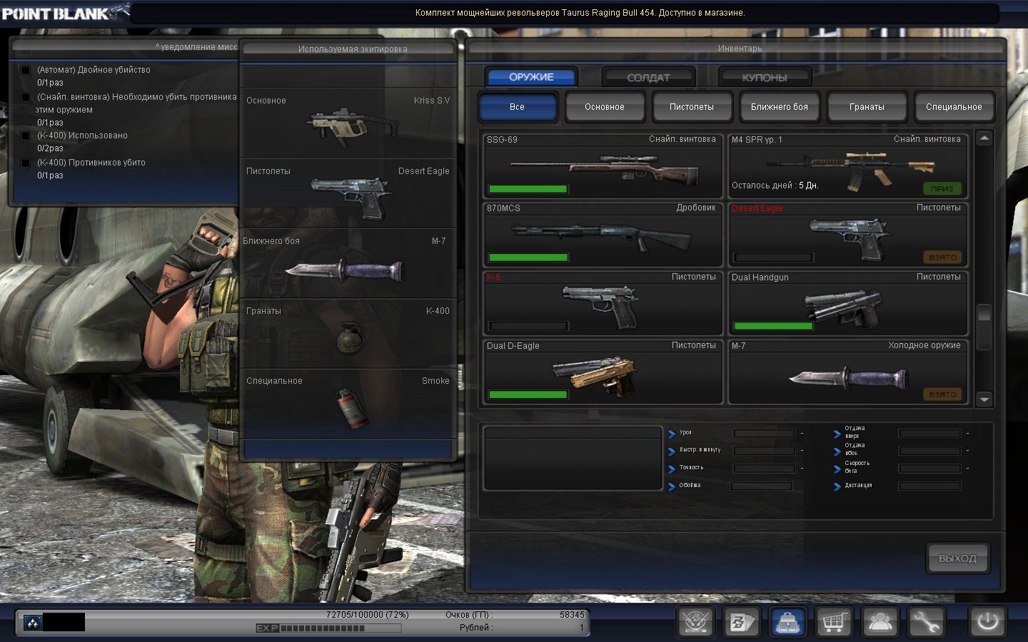
Task: Switch to the ОРУЖИЕ tab
Action: [x=531, y=77]
